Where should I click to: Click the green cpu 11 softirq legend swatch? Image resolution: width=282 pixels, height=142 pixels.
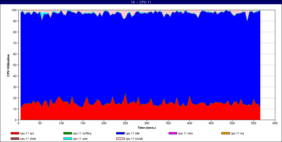[x=67, y=133]
